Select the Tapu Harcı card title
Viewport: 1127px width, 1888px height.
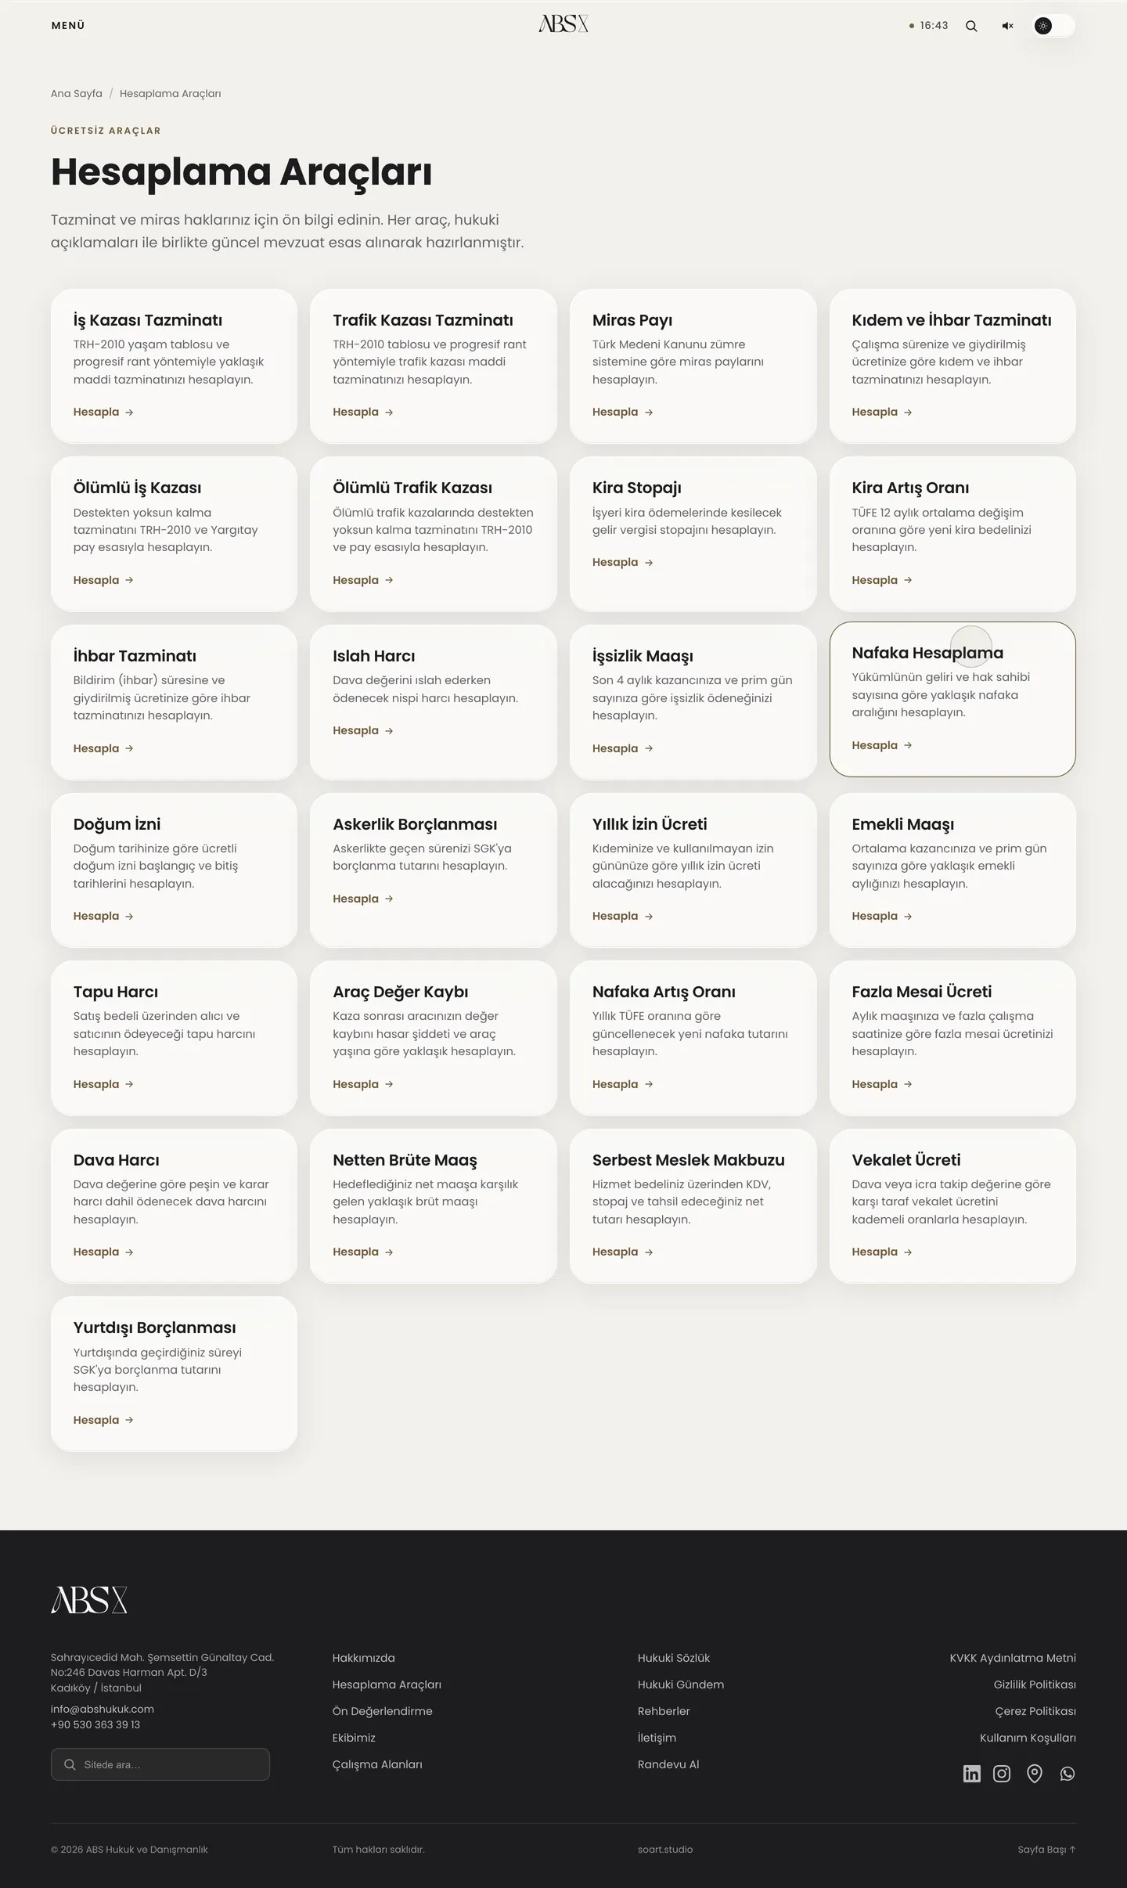click(x=116, y=993)
